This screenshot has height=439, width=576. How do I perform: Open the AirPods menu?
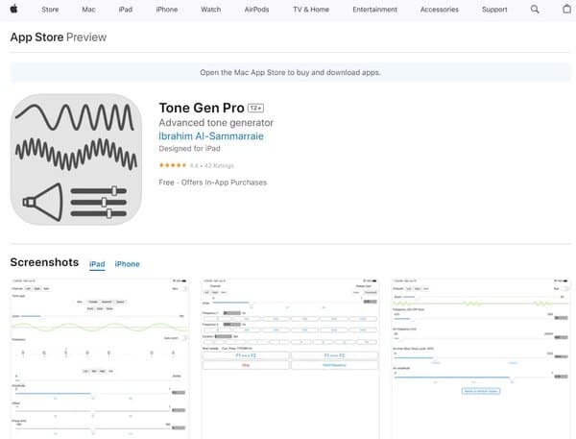click(256, 10)
